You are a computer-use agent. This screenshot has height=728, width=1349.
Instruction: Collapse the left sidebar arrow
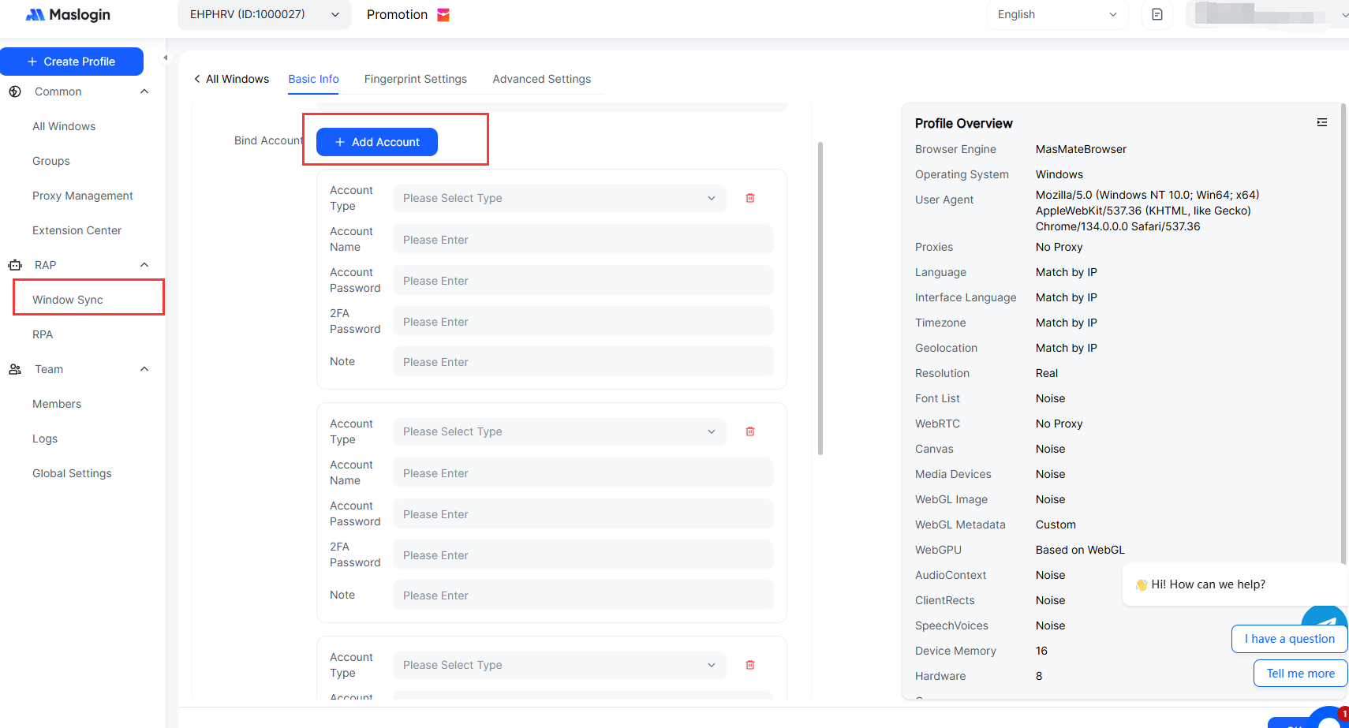point(165,58)
